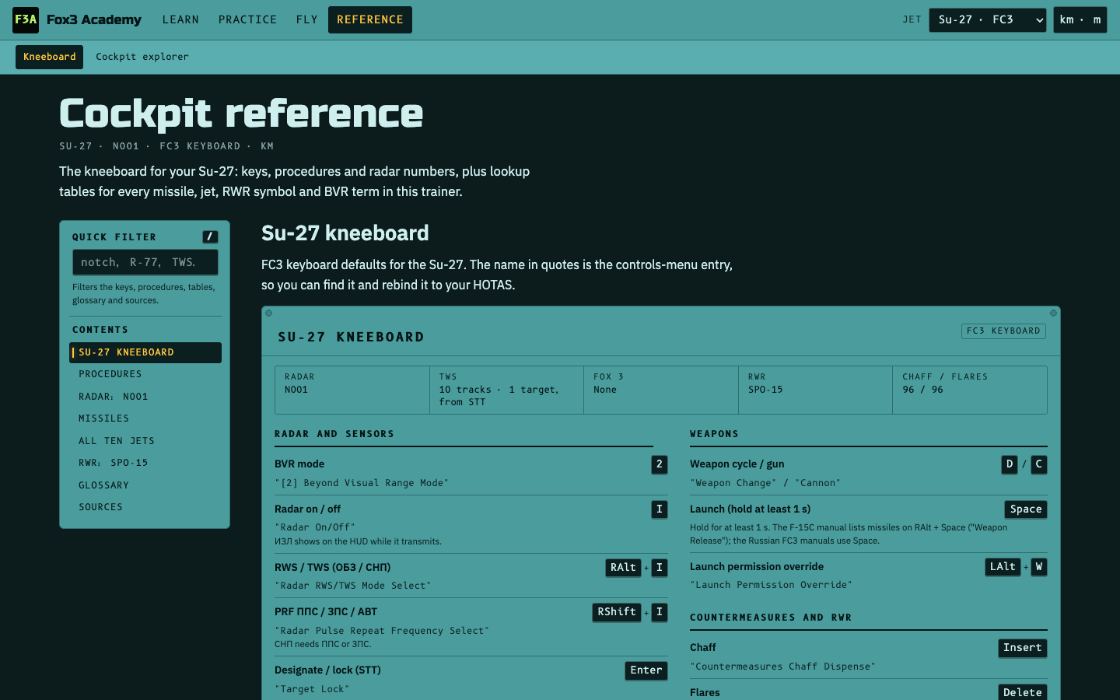
Task: Jump to SU-27 KNEEBOARD in contents
Action: click(145, 352)
